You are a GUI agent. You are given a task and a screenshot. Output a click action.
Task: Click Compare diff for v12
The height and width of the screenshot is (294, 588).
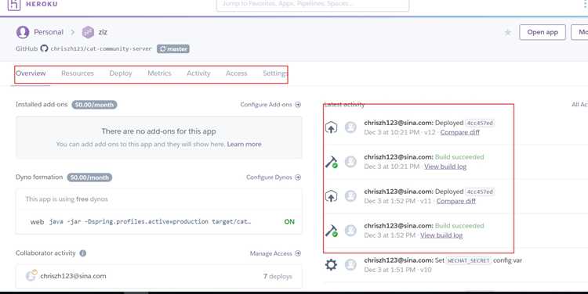(x=459, y=132)
